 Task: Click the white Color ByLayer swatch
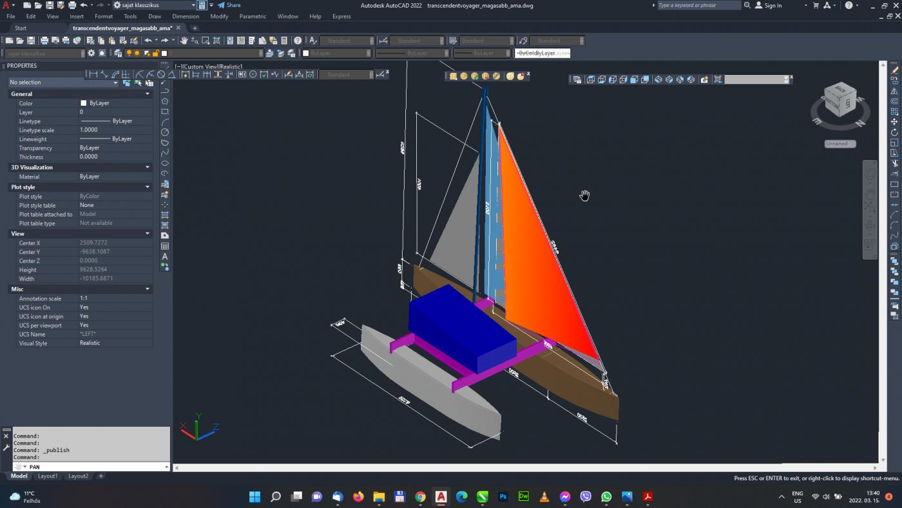coord(84,103)
